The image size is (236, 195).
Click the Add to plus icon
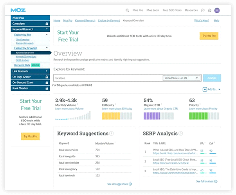pyautogui.click(x=205, y=89)
